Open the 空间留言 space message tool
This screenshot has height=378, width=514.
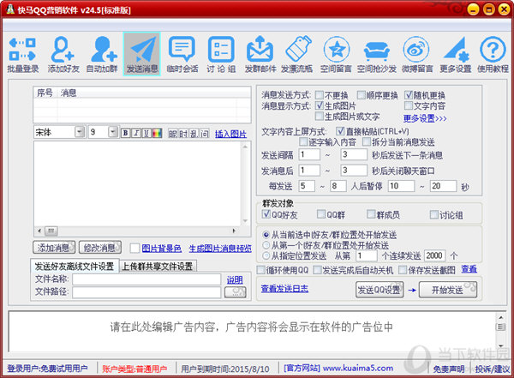(336, 55)
